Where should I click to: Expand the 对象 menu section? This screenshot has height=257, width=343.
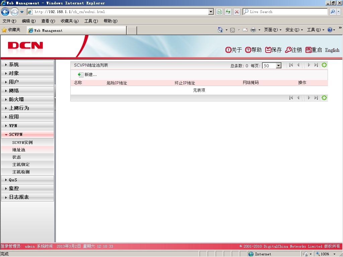(27, 73)
